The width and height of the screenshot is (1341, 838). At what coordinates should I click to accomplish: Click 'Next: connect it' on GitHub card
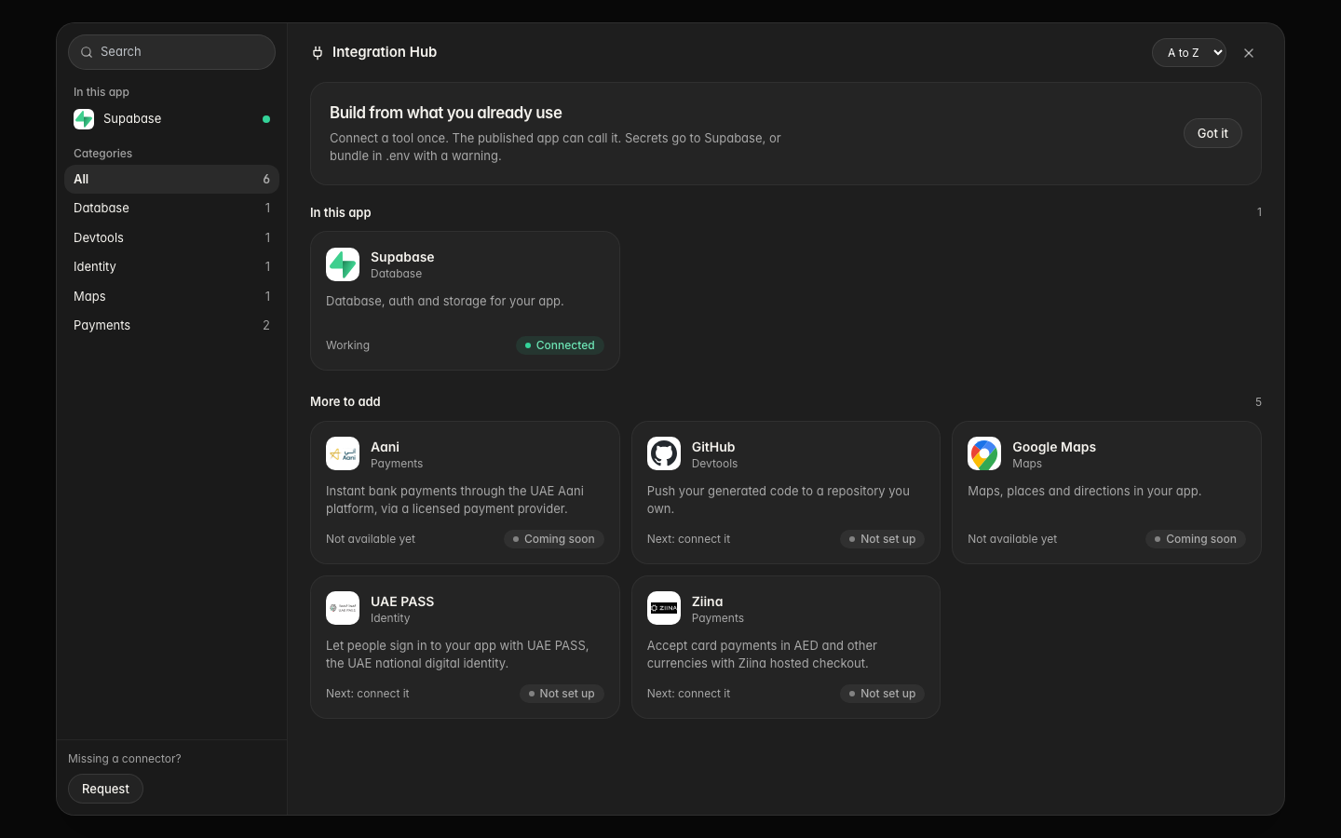click(x=688, y=539)
